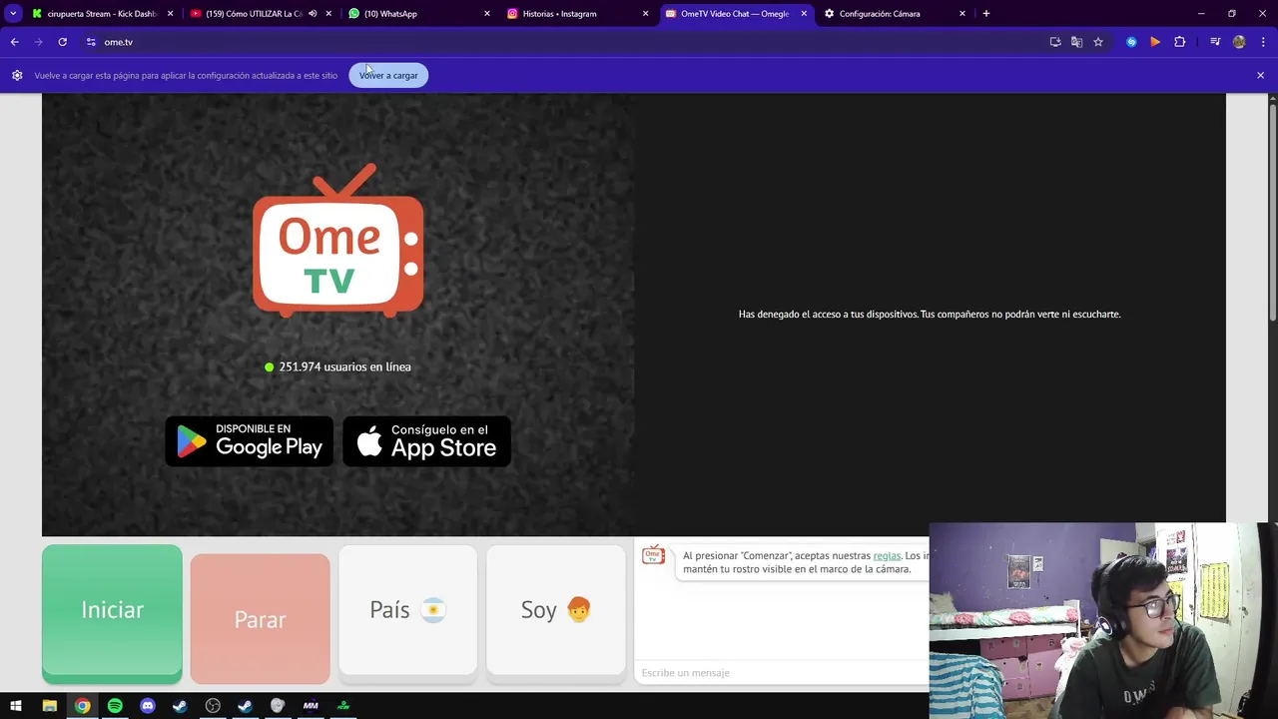The width and height of the screenshot is (1278, 719).
Task: Click the Escribe un mensaje field
Action: tap(781, 673)
